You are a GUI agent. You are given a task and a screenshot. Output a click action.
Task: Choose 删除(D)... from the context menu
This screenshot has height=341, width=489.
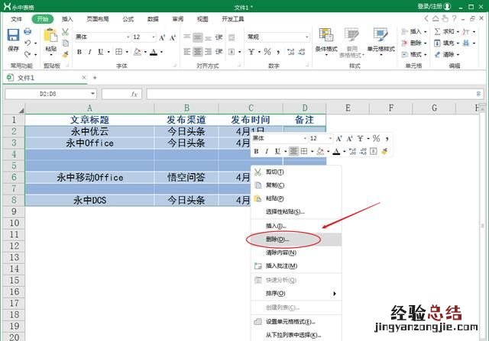[x=277, y=239]
